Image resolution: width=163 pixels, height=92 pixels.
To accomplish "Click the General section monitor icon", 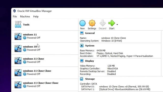I will 82,33.
